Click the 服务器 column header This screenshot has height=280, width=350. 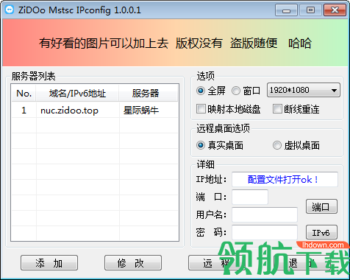[149, 94]
